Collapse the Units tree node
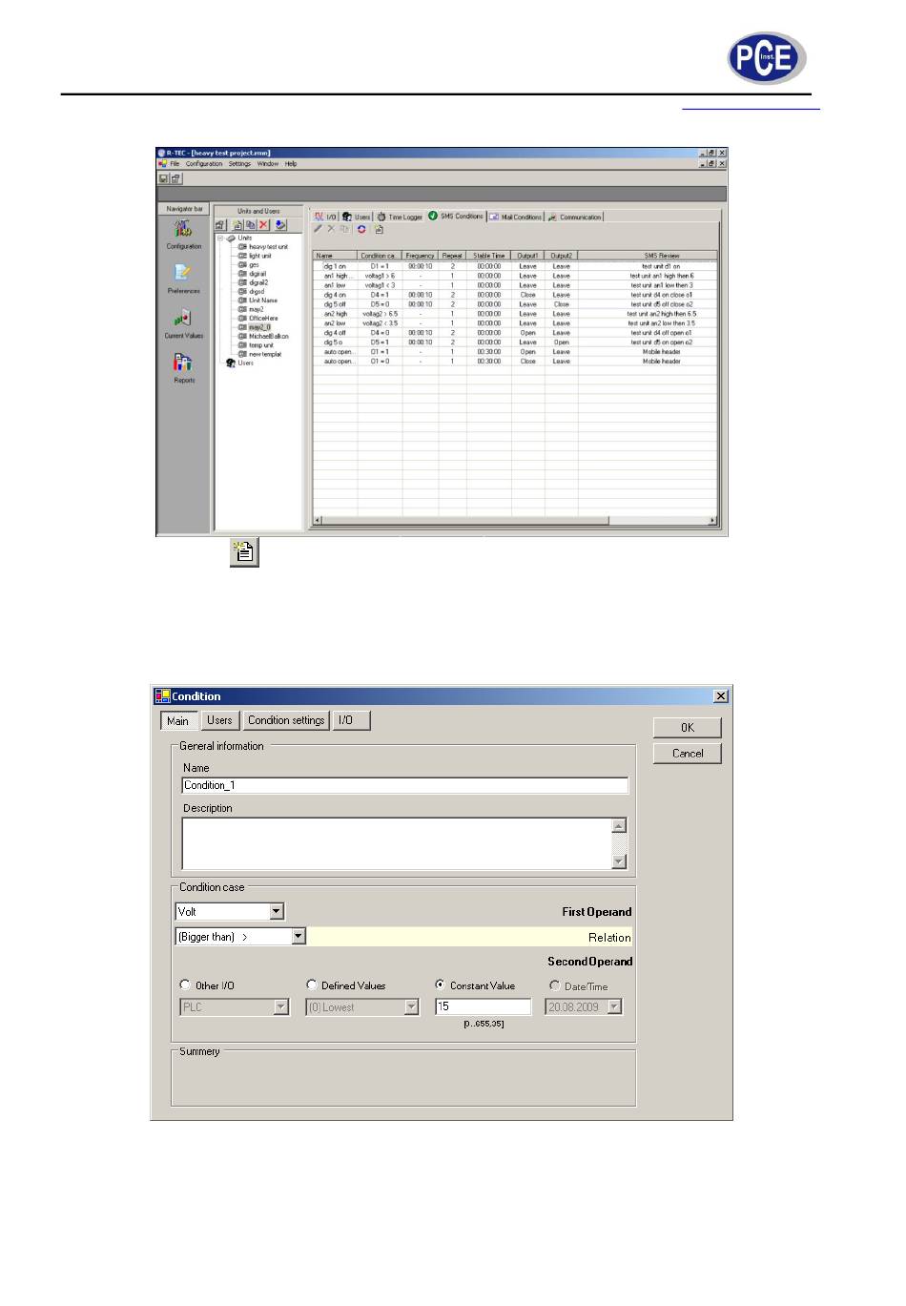 click(219, 238)
